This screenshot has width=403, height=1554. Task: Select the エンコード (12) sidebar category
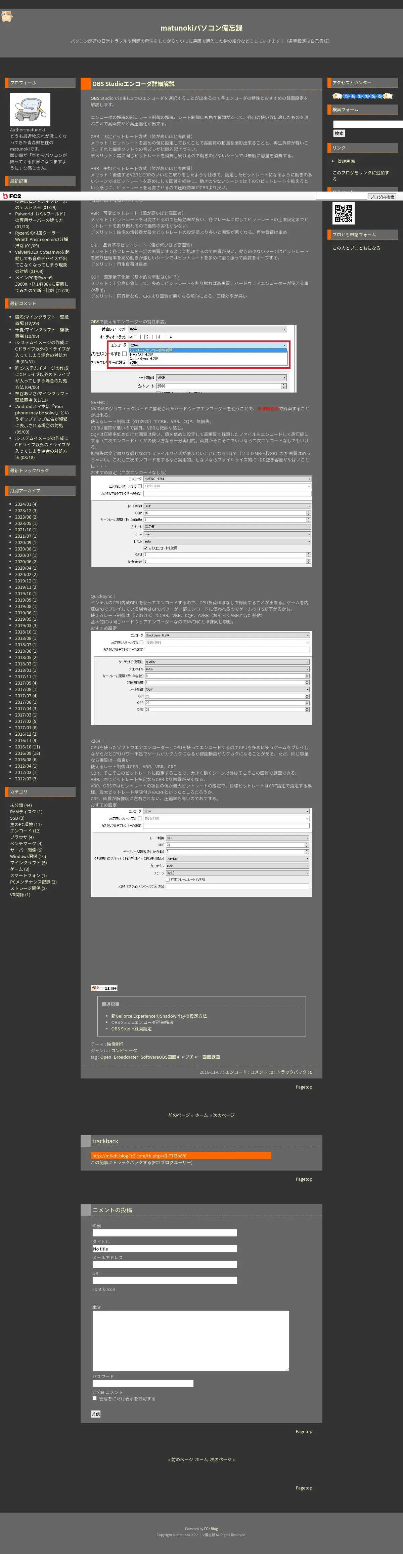point(25,831)
